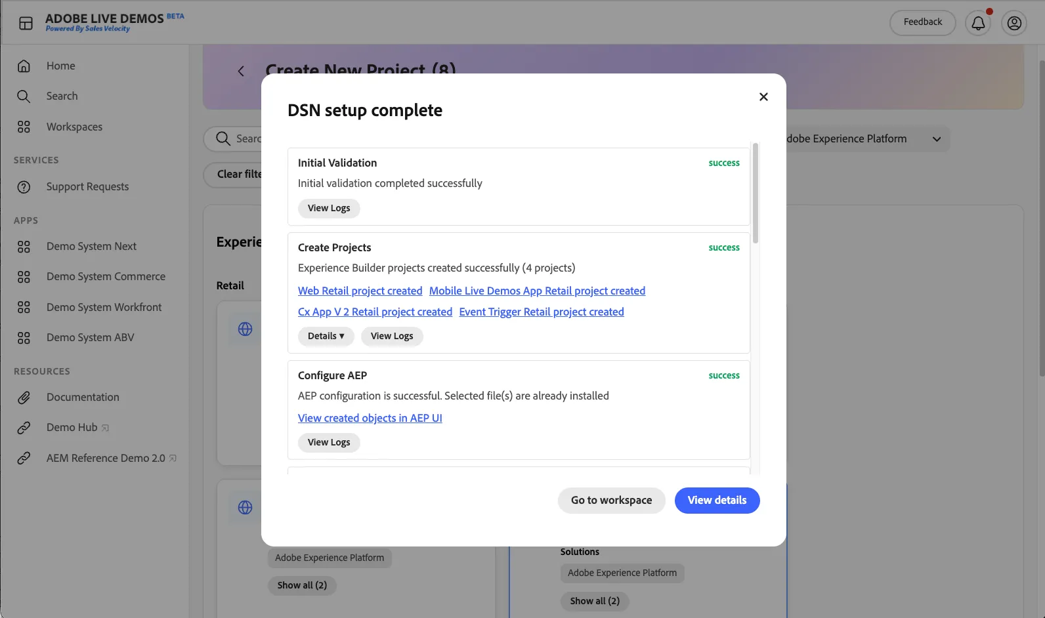The width and height of the screenshot is (1045, 618).
Task: Open Mobile Live Demos App Retail link
Action: [537, 291]
